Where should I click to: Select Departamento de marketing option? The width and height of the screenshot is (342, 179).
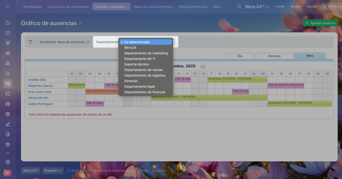click(x=146, y=53)
